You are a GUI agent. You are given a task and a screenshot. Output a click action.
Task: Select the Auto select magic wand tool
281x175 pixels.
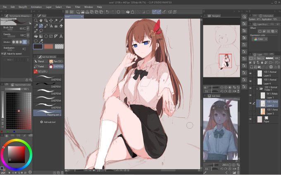56,21
